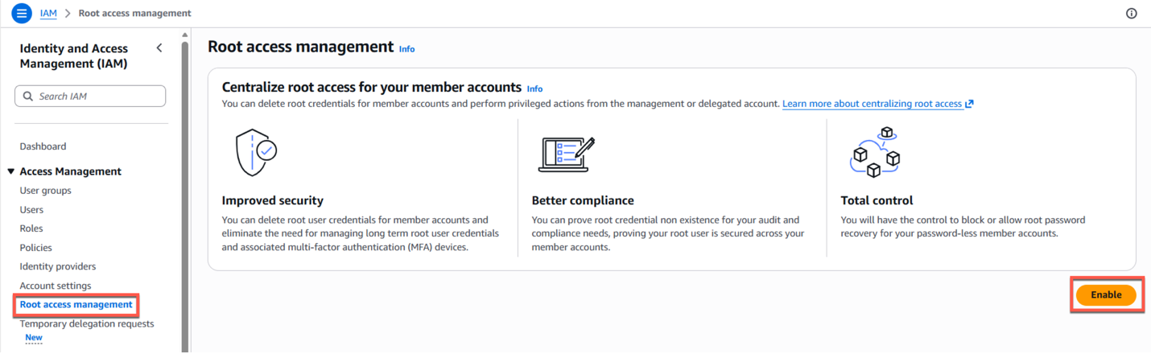Click Info link next to page title
Image resolution: width=1151 pixels, height=354 pixels.
[x=406, y=49]
